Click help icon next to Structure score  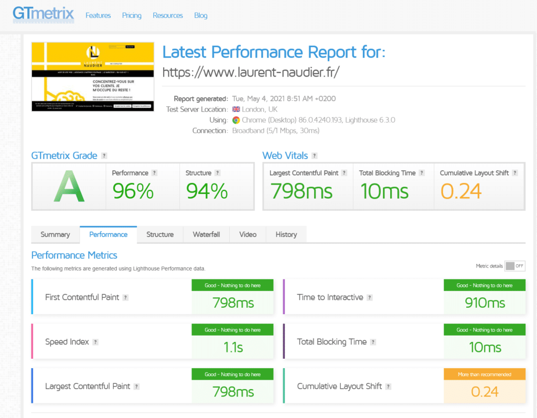[x=218, y=173]
